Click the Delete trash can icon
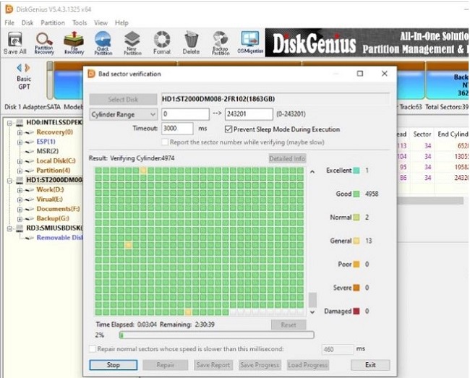This screenshot has width=470, height=378. [191, 43]
